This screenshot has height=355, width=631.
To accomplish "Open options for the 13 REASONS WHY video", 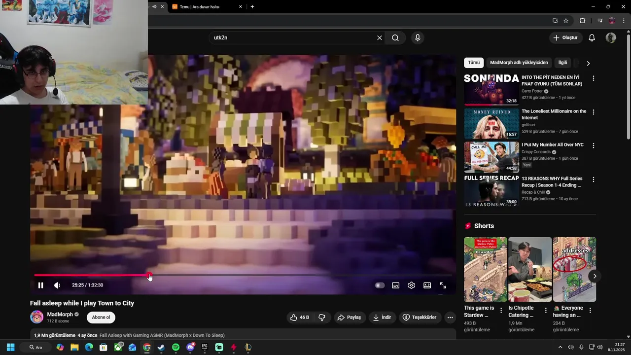I will coord(594,179).
